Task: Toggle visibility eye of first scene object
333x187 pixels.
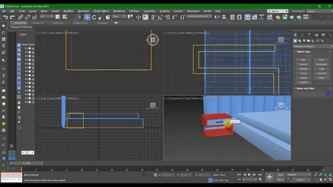Action: (27, 48)
